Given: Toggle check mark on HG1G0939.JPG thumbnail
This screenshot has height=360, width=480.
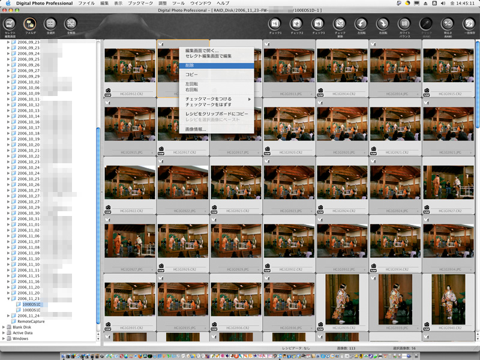Looking at the screenshot, I should pyautogui.click(x=373, y=278).
